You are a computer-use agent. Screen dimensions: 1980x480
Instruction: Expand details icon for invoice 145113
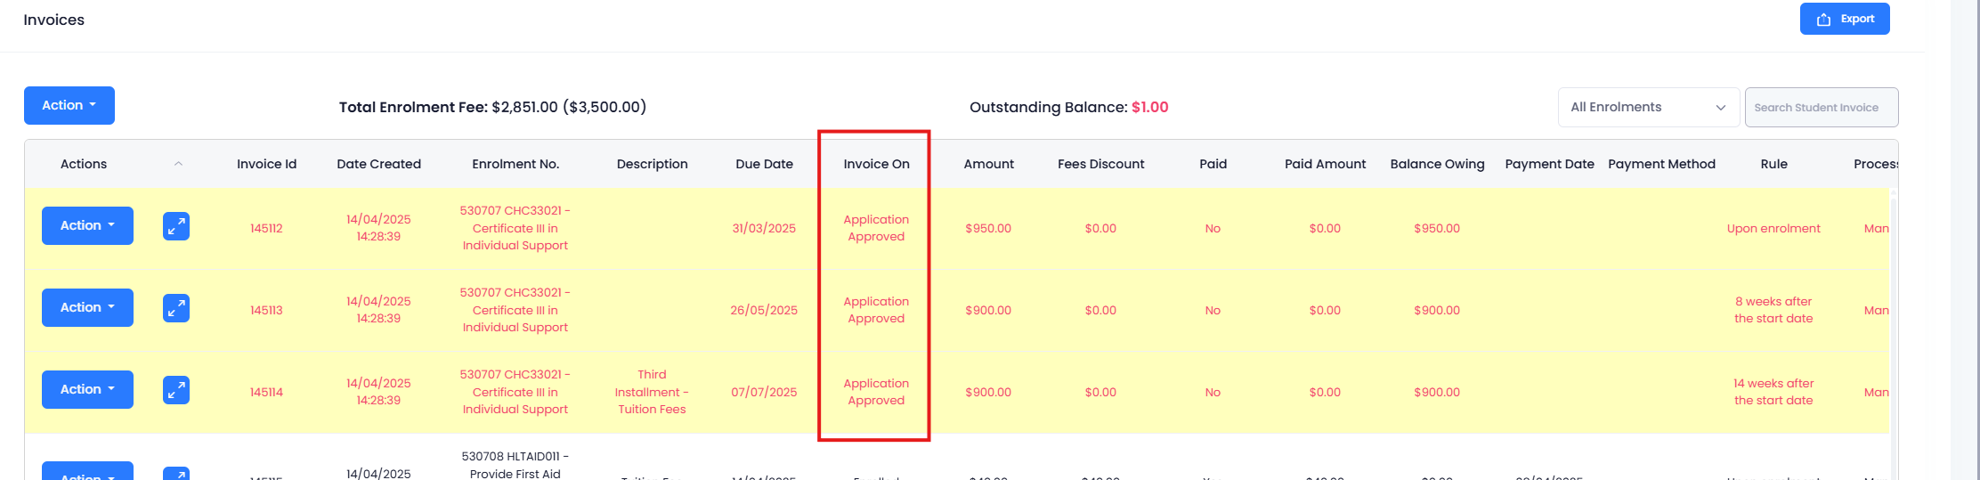pyautogui.click(x=176, y=308)
